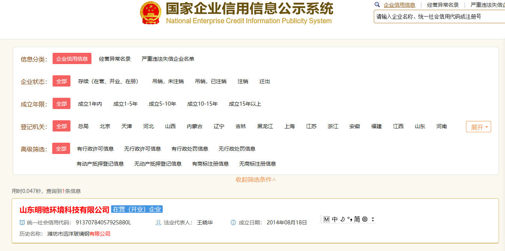505x251 pixels.
Task: Expand more authorities with 展开
Action: point(478,127)
